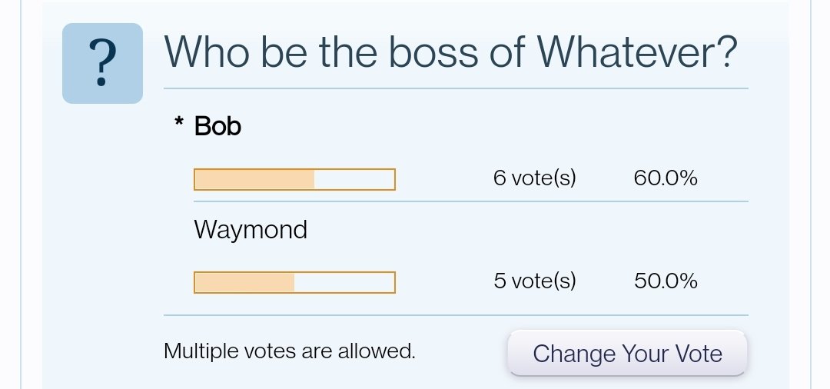Click the 'Multiple votes are allowed.' note
Image resolution: width=830 pixels, height=389 pixels.
[x=290, y=351]
